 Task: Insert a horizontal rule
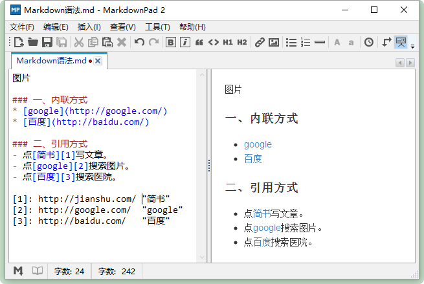tap(320, 42)
